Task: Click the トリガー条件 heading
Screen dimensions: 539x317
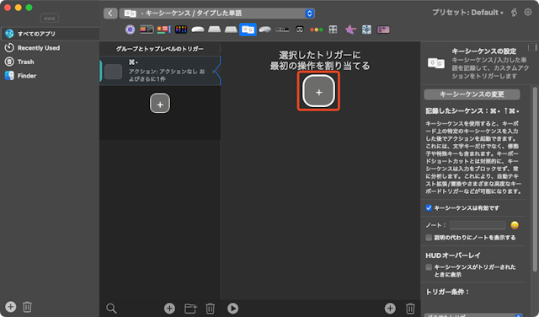Action: 447,292
